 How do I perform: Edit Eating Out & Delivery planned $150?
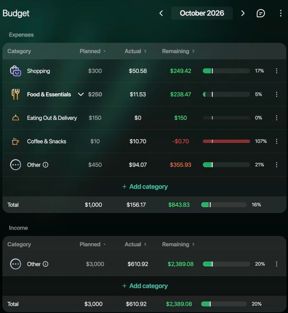[95, 118]
